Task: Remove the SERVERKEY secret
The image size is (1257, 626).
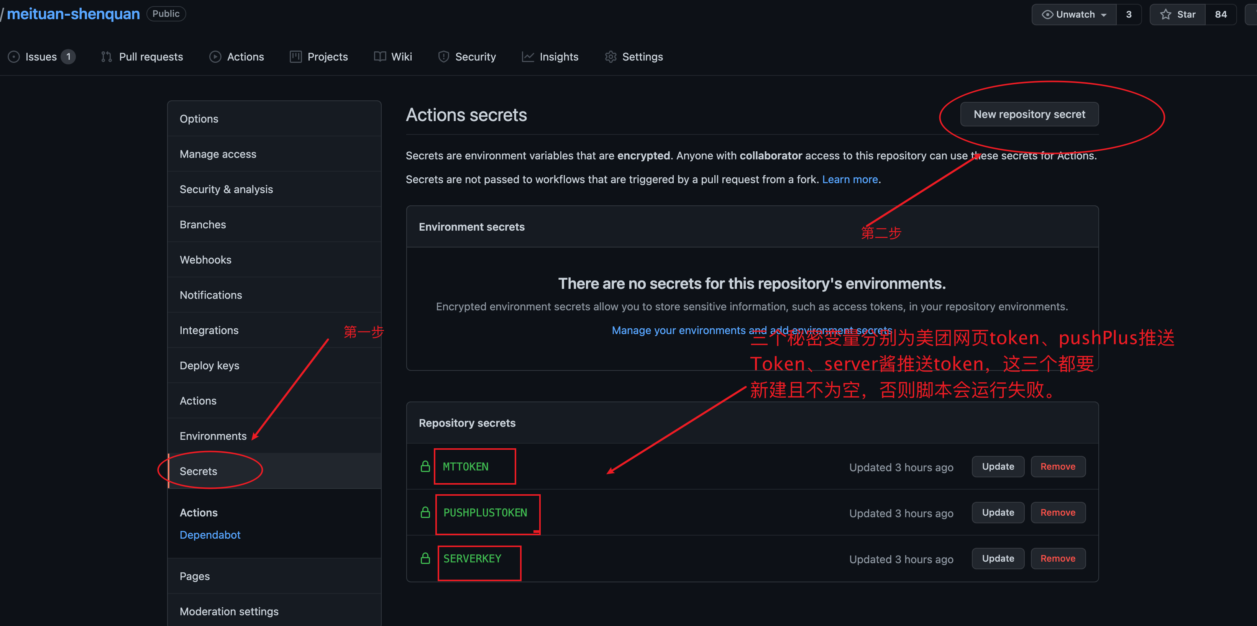Action: (1058, 558)
